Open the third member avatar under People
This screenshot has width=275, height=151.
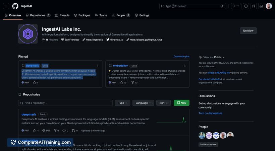pyautogui.click(x=216, y=135)
